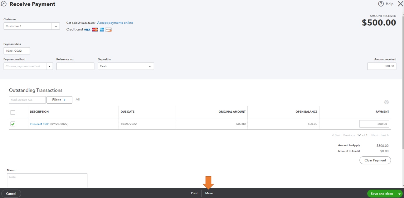The height and width of the screenshot is (198, 404).
Task: Open the table settings gear icon
Action: click(387, 102)
